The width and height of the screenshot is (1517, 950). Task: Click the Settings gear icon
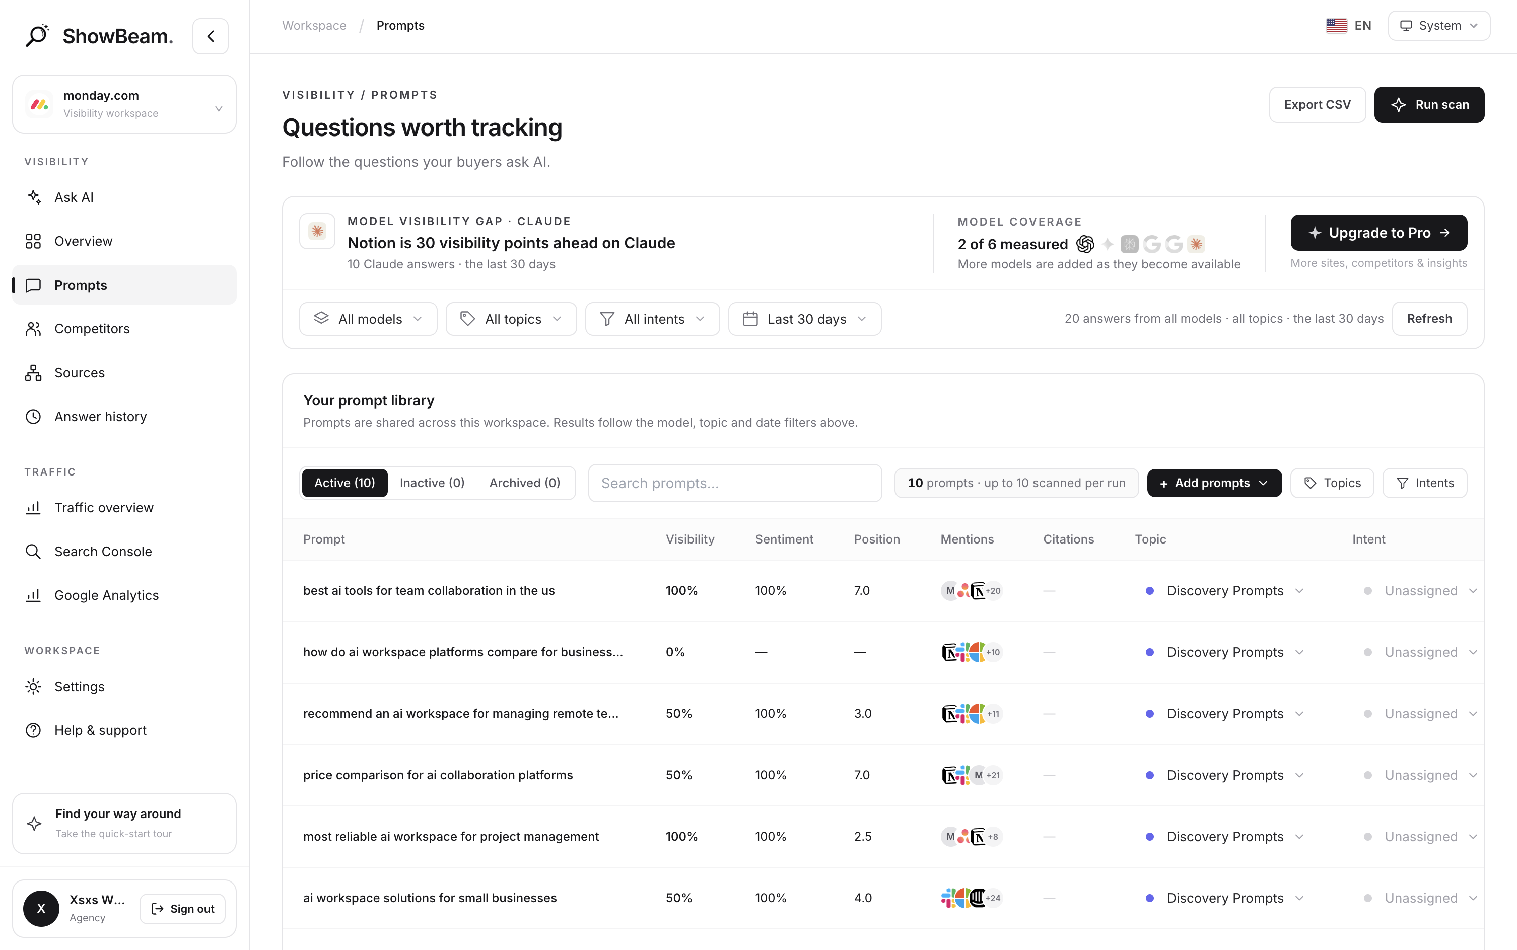[33, 686]
